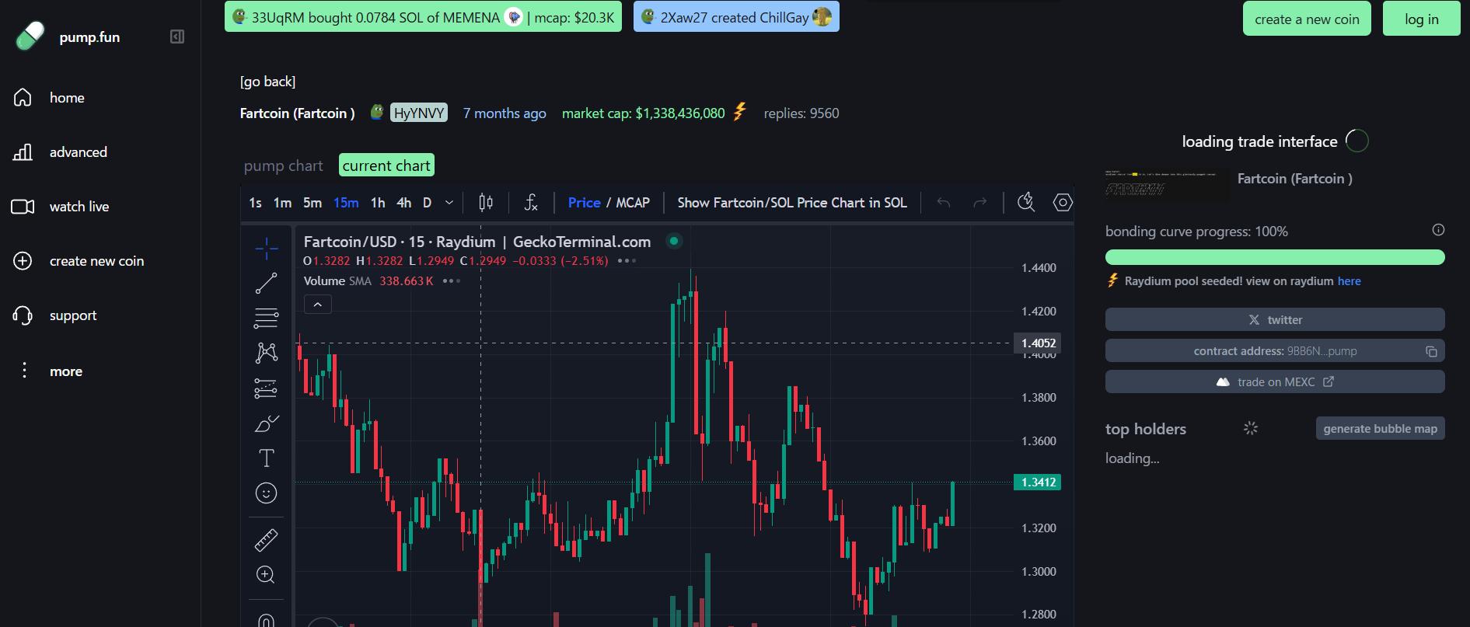Undo the last chart action
The width and height of the screenshot is (1470, 627).
(x=944, y=203)
